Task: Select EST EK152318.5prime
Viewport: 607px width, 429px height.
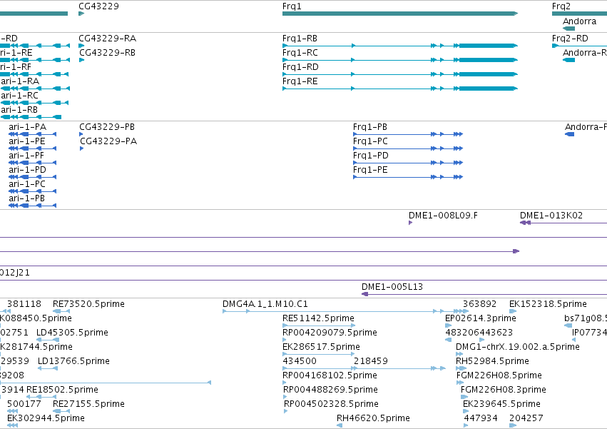Action: 548,304
